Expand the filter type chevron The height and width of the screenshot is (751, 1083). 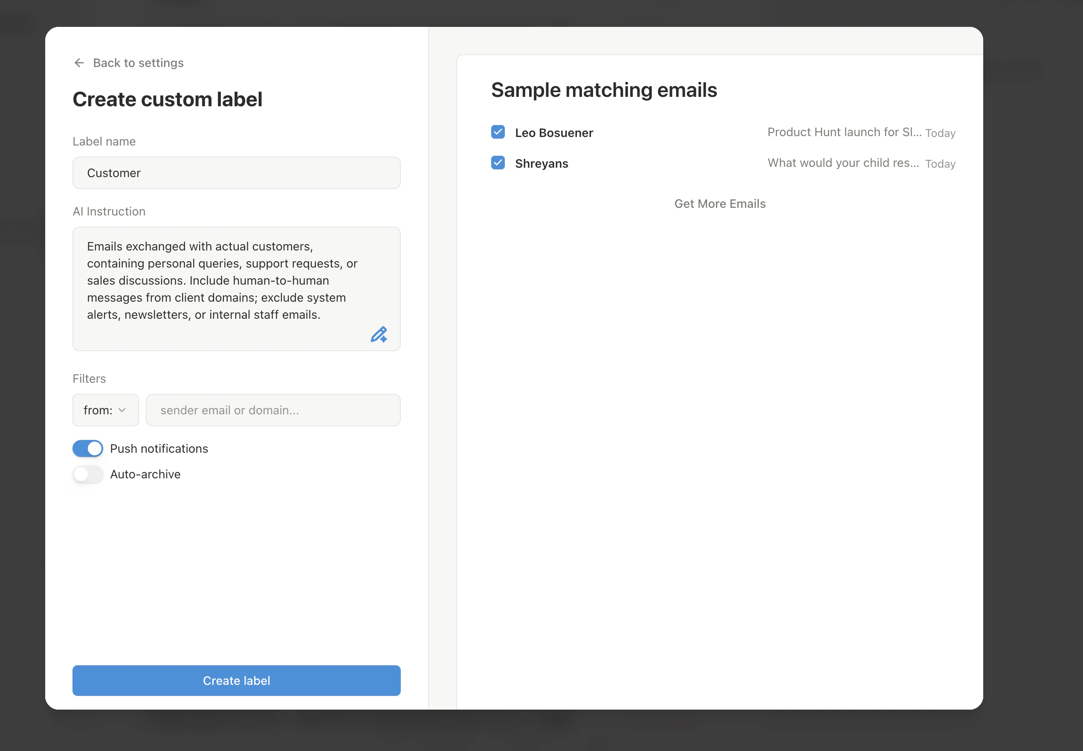[x=122, y=410]
